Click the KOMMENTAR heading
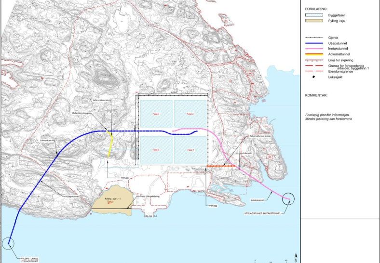Viewport: 380px width, 263px height. pyautogui.click(x=316, y=95)
